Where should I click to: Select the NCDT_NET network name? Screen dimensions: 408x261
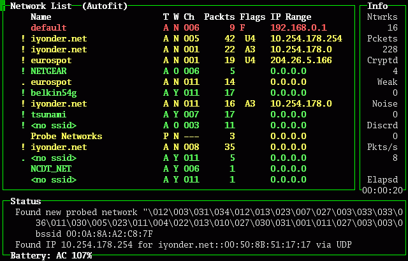[x=51, y=169]
